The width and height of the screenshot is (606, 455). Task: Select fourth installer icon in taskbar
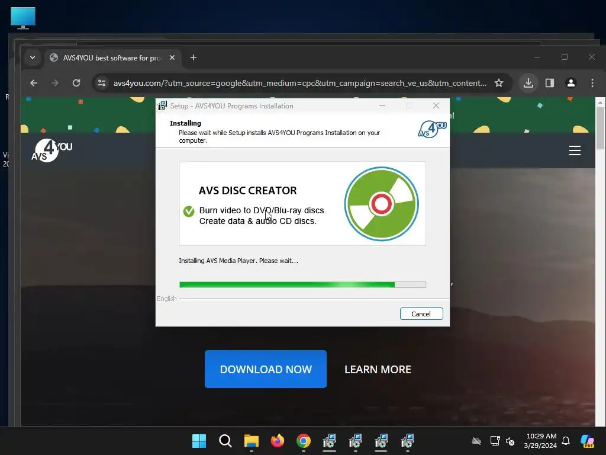click(407, 441)
